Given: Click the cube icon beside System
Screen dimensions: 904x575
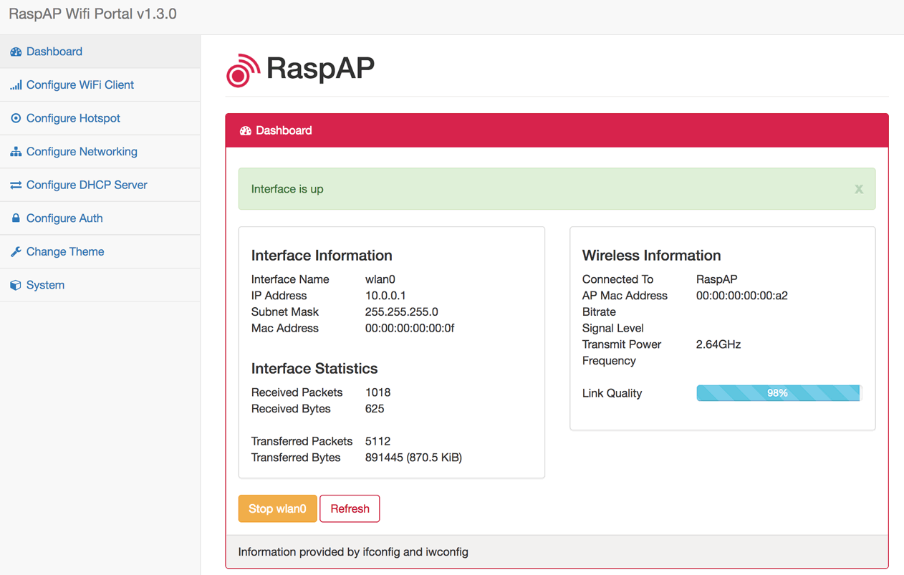Looking at the screenshot, I should pos(14,284).
